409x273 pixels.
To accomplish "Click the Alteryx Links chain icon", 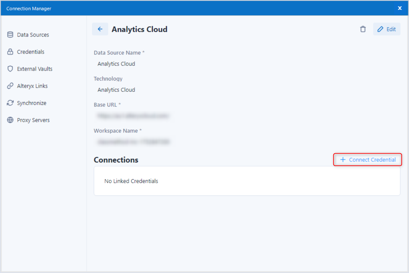I will pyautogui.click(x=10, y=86).
